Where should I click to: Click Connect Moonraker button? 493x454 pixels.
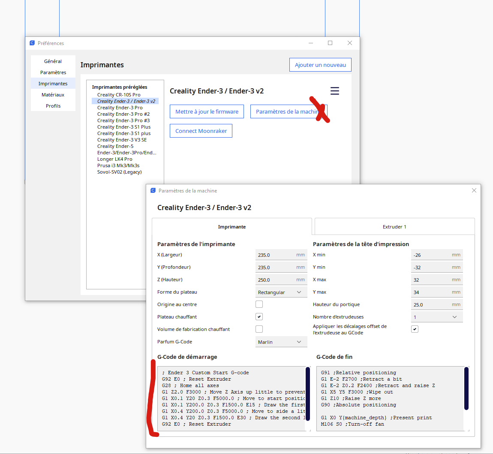coord(201,131)
